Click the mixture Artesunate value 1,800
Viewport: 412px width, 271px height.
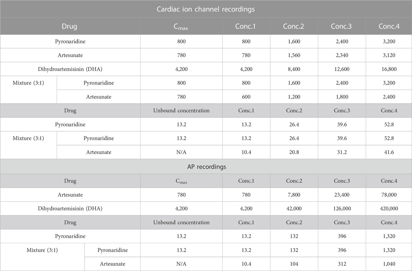tap(342, 97)
